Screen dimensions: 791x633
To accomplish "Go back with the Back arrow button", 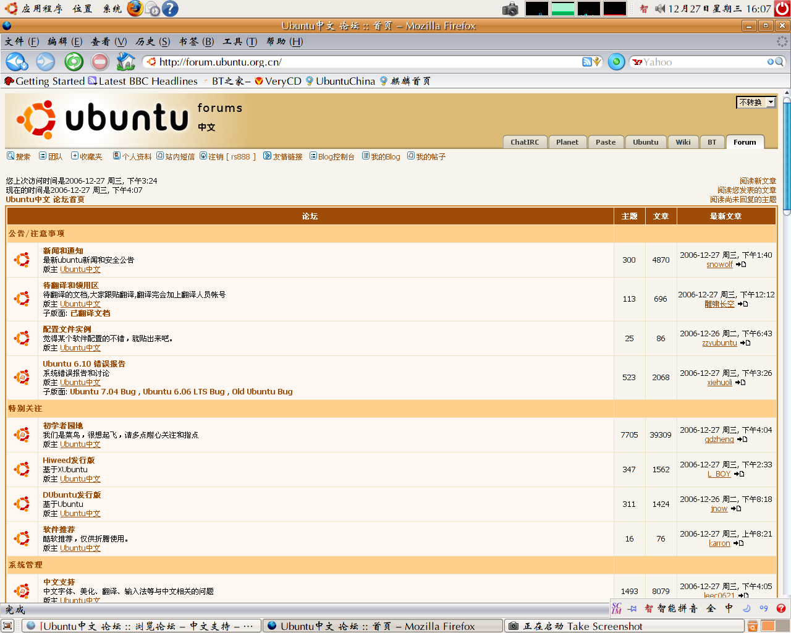I will (x=17, y=62).
